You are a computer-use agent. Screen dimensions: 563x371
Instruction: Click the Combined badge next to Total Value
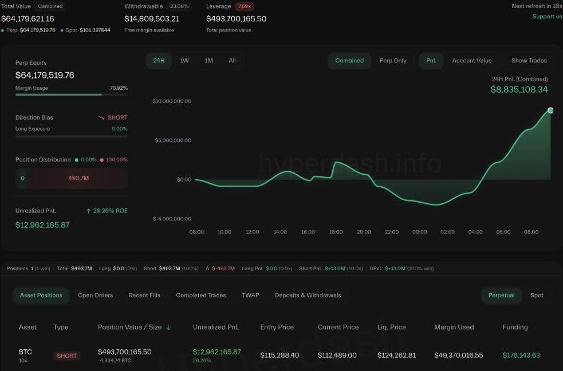50,6
